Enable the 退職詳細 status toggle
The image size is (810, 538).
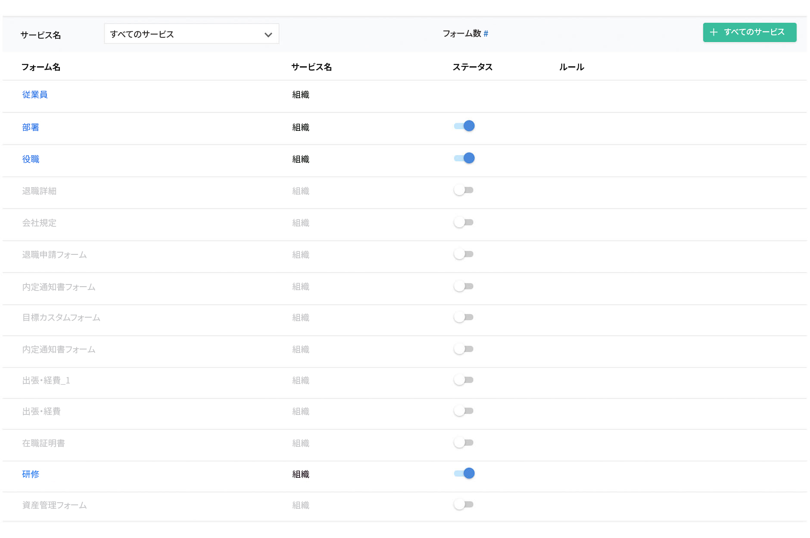click(464, 189)
